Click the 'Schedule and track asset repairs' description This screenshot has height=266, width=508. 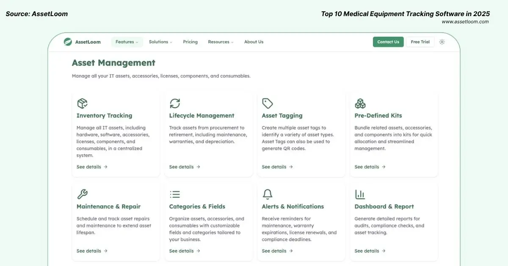(x=114, y=226)
